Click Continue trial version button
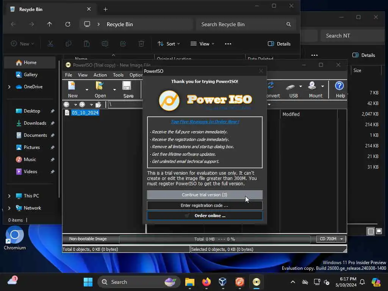This screenshot has height=291, width=388. [x=205, y=195]
